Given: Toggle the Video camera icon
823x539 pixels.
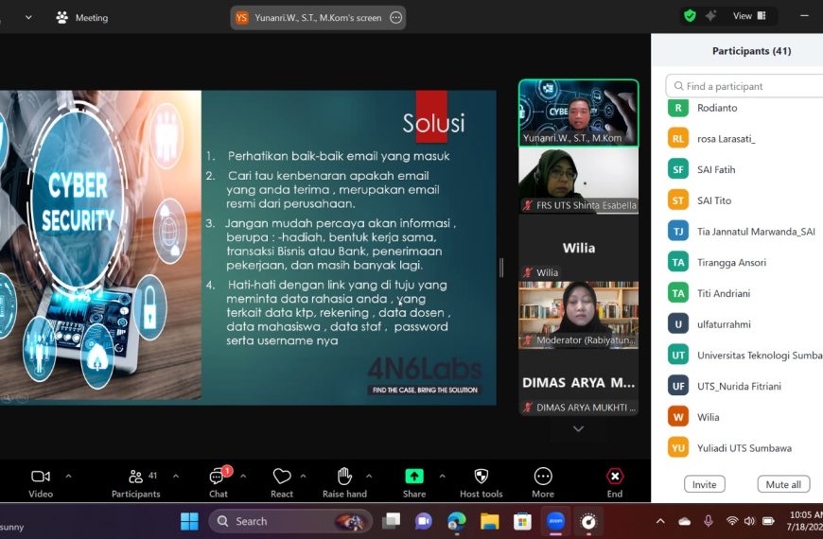Looking at the screenshot, I should click(x=41, y=477).
